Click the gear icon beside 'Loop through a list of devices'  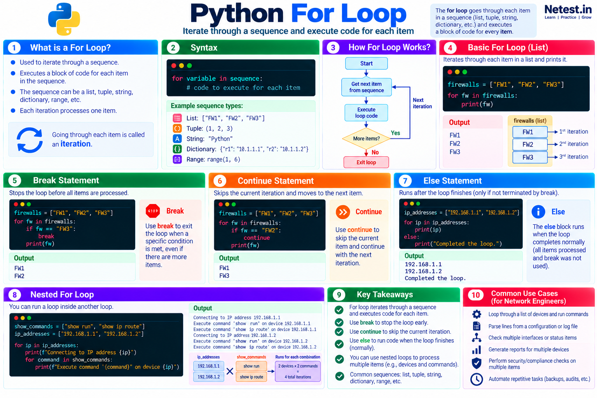[477, 314]
